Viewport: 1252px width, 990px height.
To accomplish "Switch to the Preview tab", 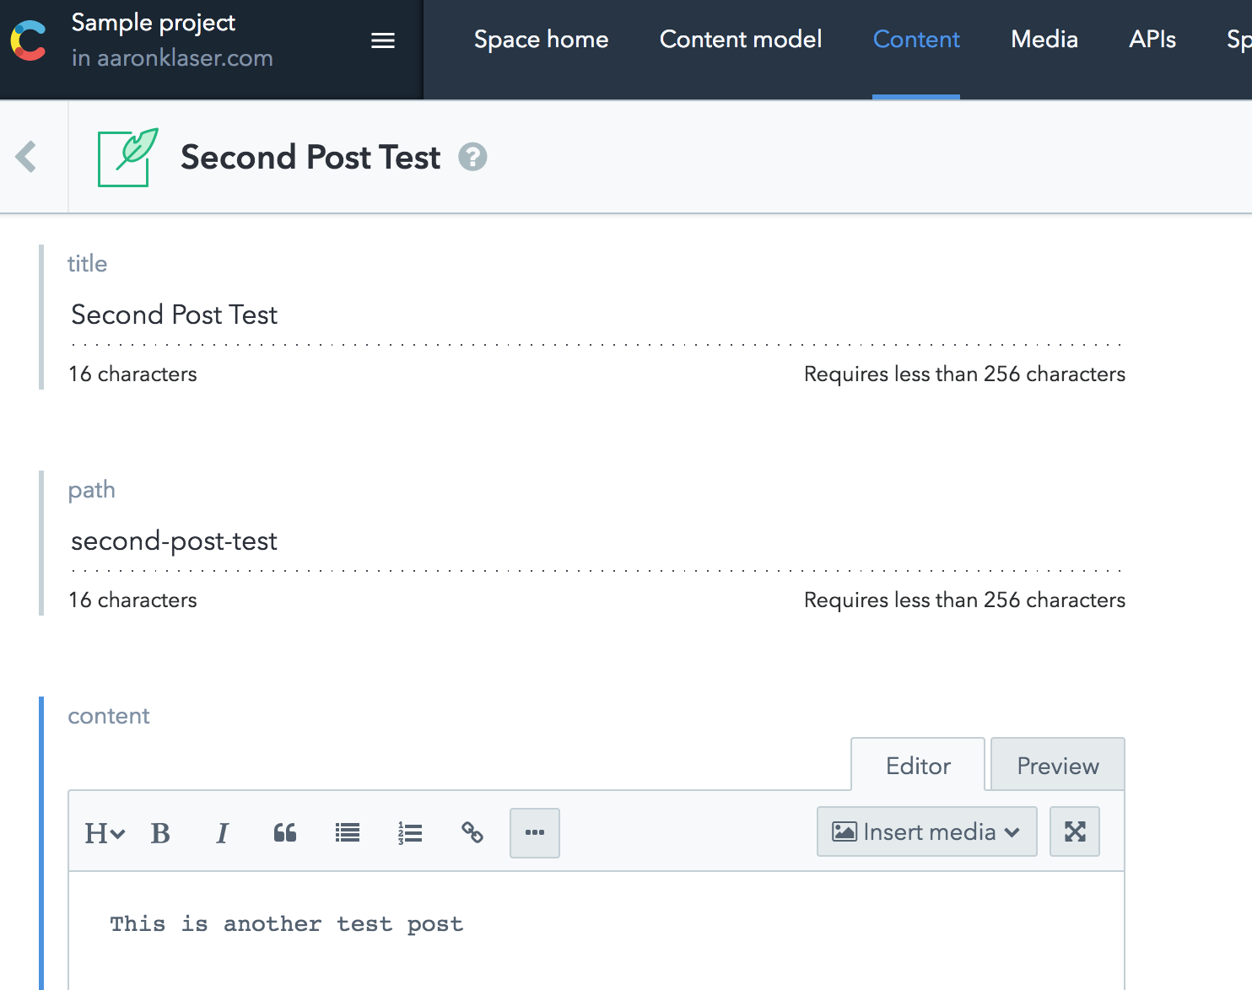I will point(1057,766).
